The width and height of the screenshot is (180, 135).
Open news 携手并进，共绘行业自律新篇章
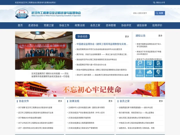pyautogui.click(x=102, y=54)
